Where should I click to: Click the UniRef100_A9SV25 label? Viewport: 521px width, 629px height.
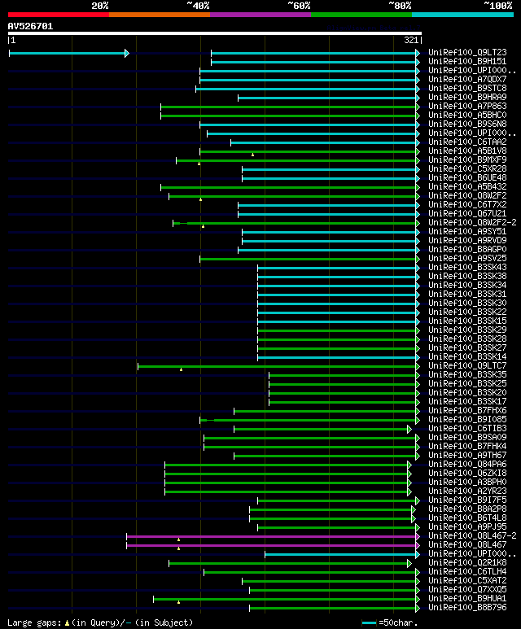(x=467, y=258)
